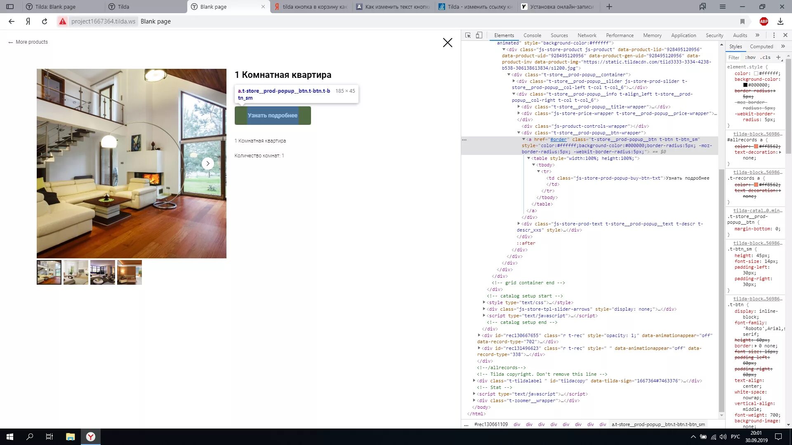
Task: Click the orange #ff8562 swatch under #allrecords a
Action: 756,146
